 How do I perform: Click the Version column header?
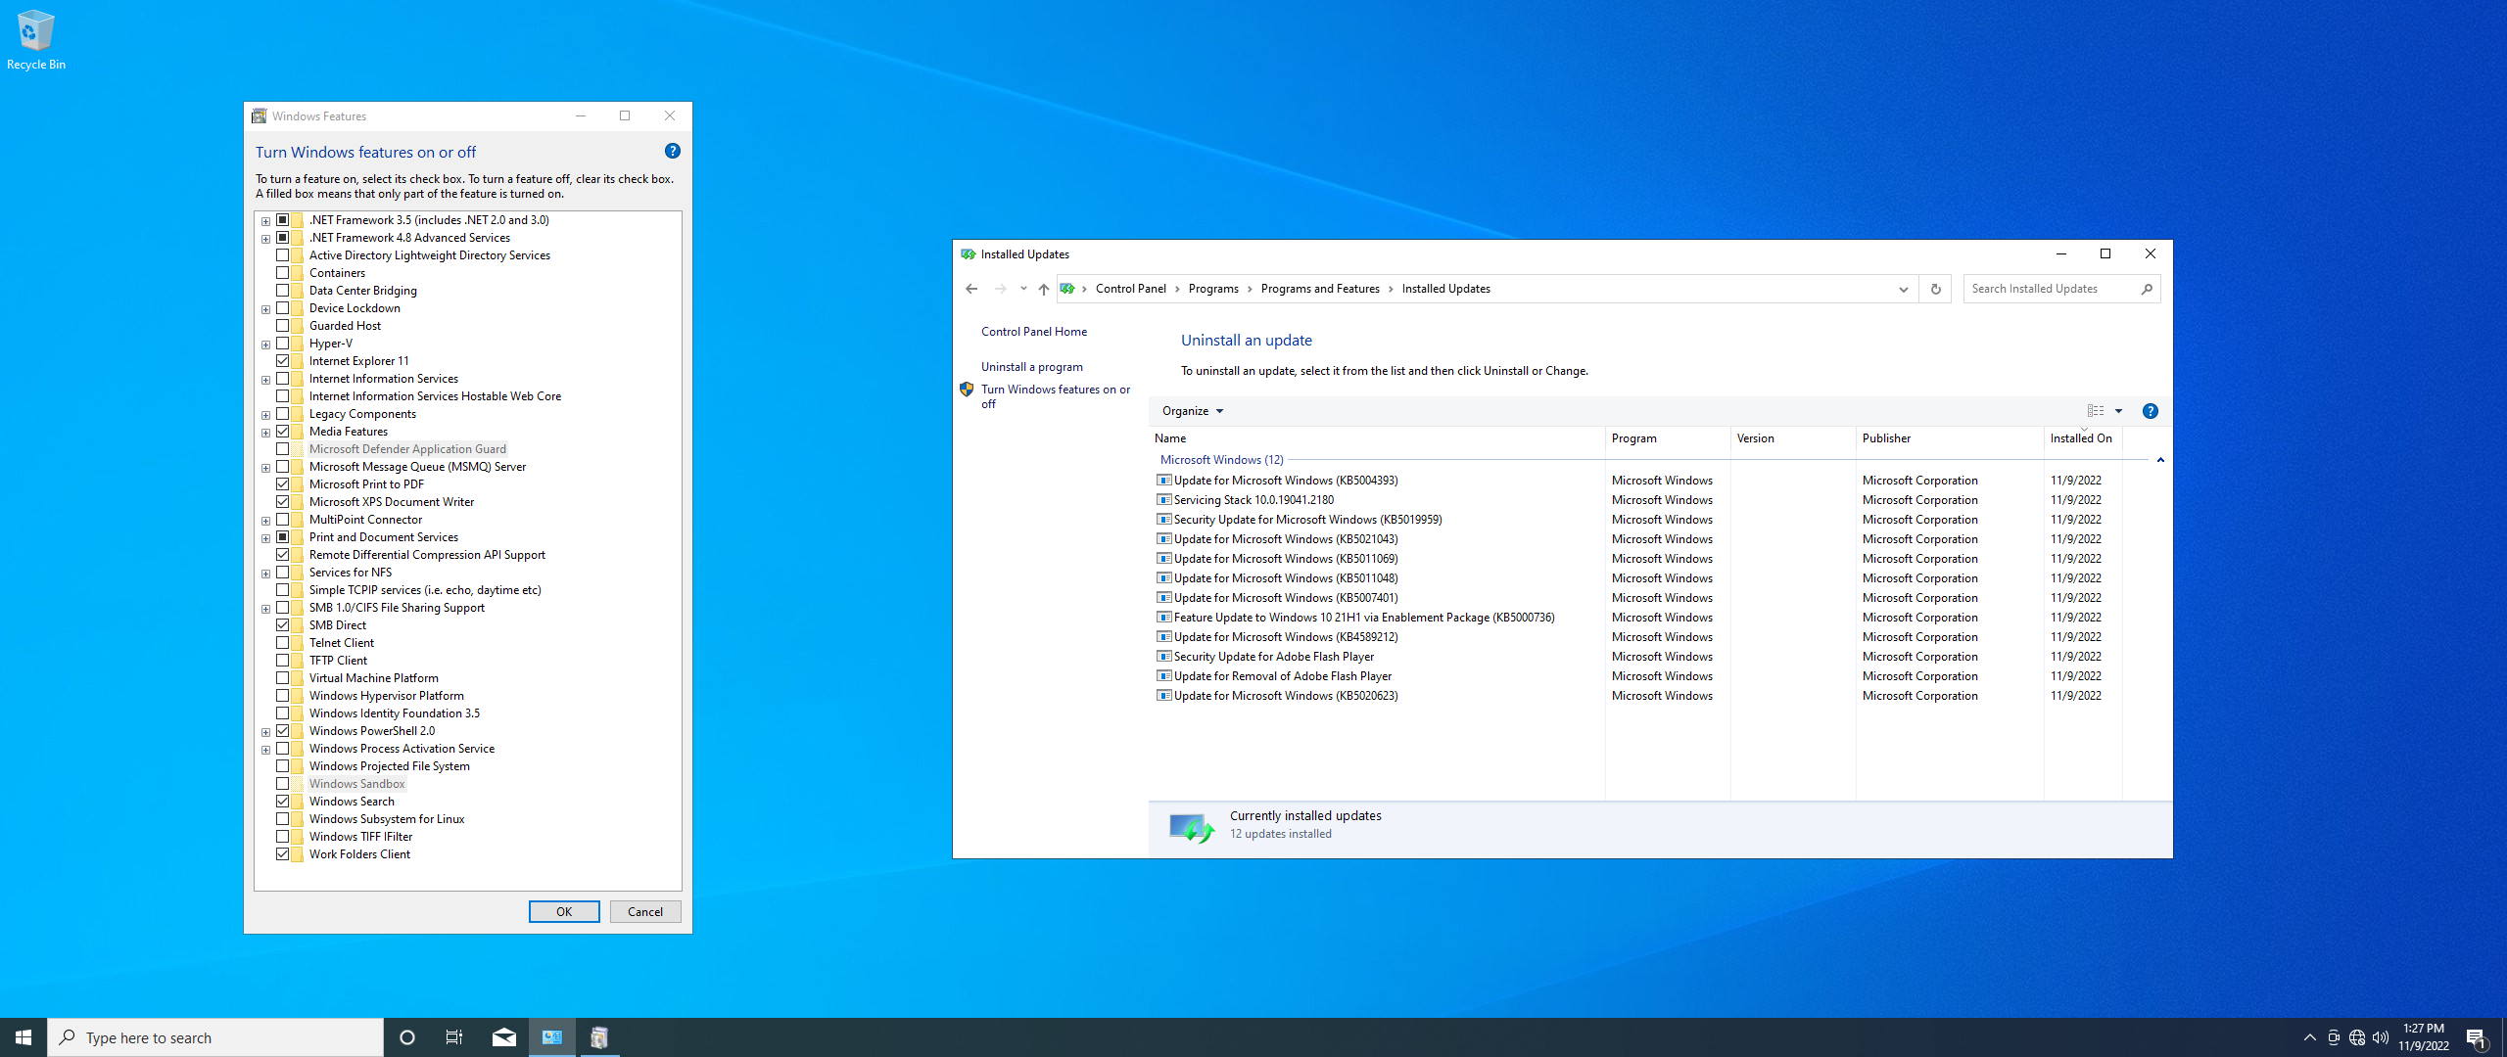pyautogui.click(x=1792, y=438)
